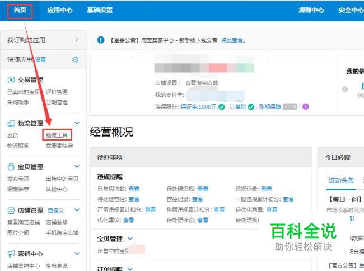Open 店铺营销中心
Image resolution: width=364 pixels, height=271 pixels.
pos(24,266)
